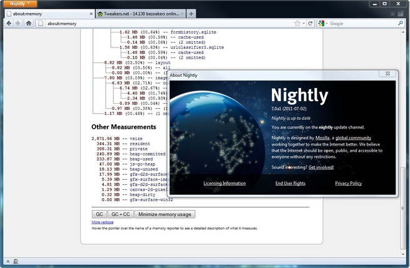Screen dimensions: 410x268
Task: Click Minimize memory usage button
Action: click(165, 214)
